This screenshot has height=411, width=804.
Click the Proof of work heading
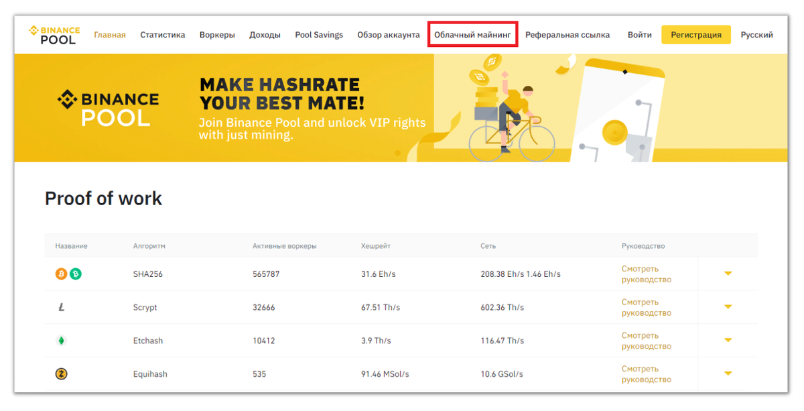tap(103, 198)
